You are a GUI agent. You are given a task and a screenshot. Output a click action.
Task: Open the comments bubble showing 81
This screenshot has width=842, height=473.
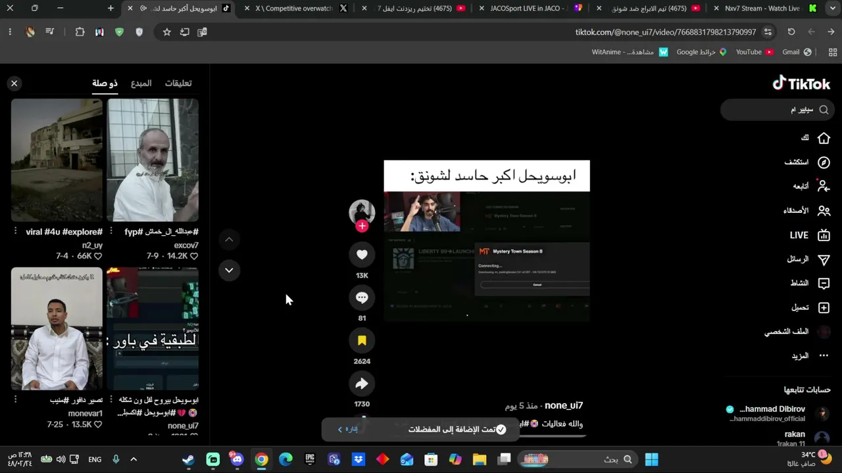click(362, 298)
